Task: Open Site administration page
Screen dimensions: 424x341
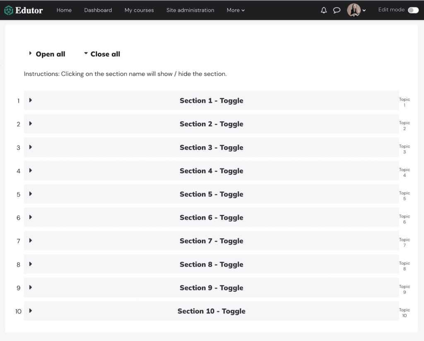Action: [x=190, y=10]
